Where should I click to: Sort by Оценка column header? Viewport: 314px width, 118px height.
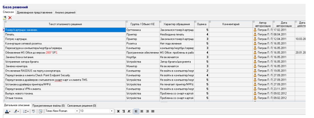tap(201, 24)
